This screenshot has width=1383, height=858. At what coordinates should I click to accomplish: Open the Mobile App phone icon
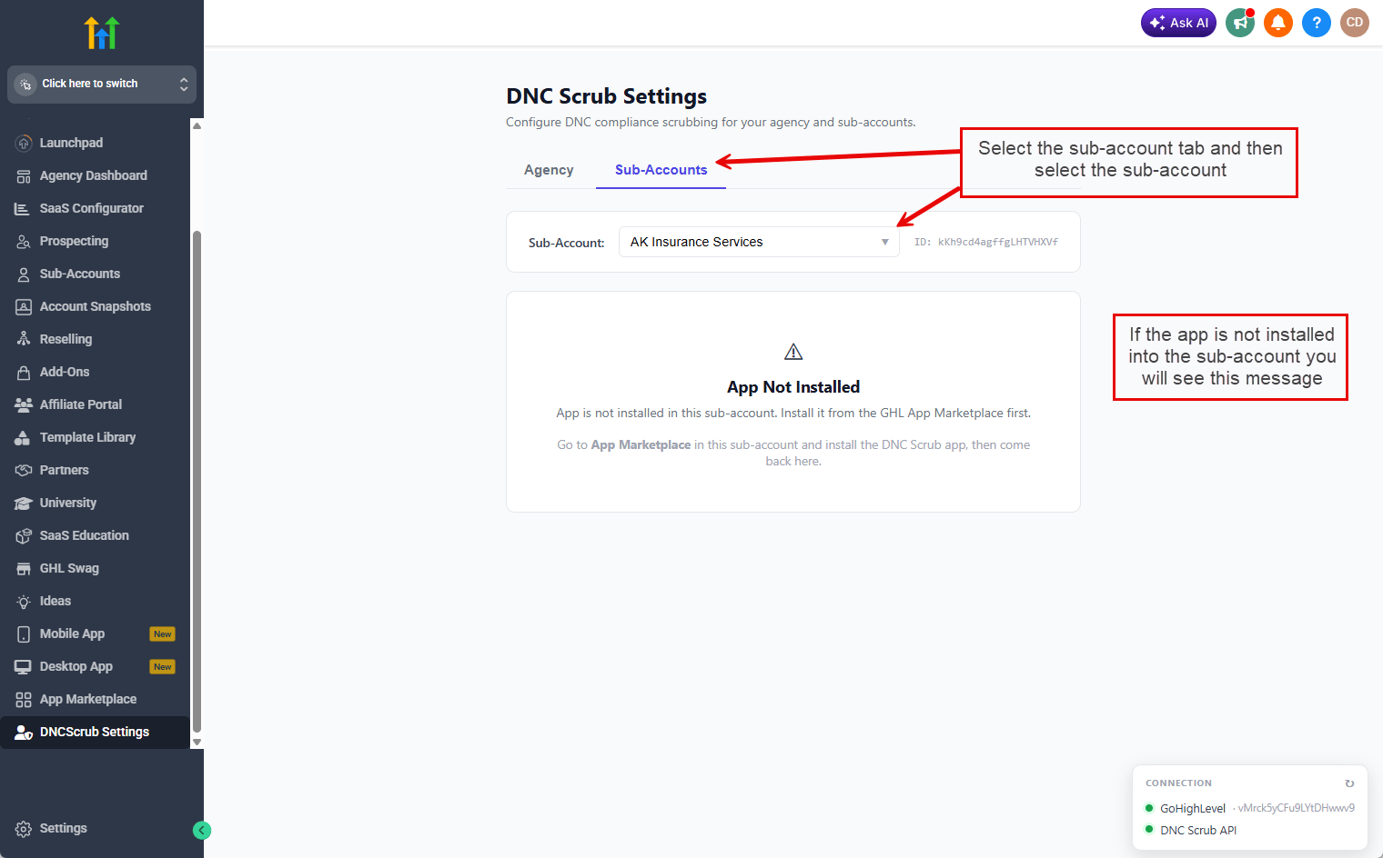(24, 634)
